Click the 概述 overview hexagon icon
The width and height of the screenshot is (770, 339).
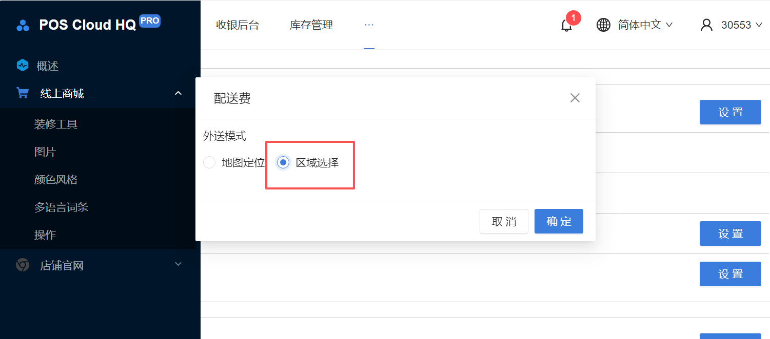(x=22, y=66)
